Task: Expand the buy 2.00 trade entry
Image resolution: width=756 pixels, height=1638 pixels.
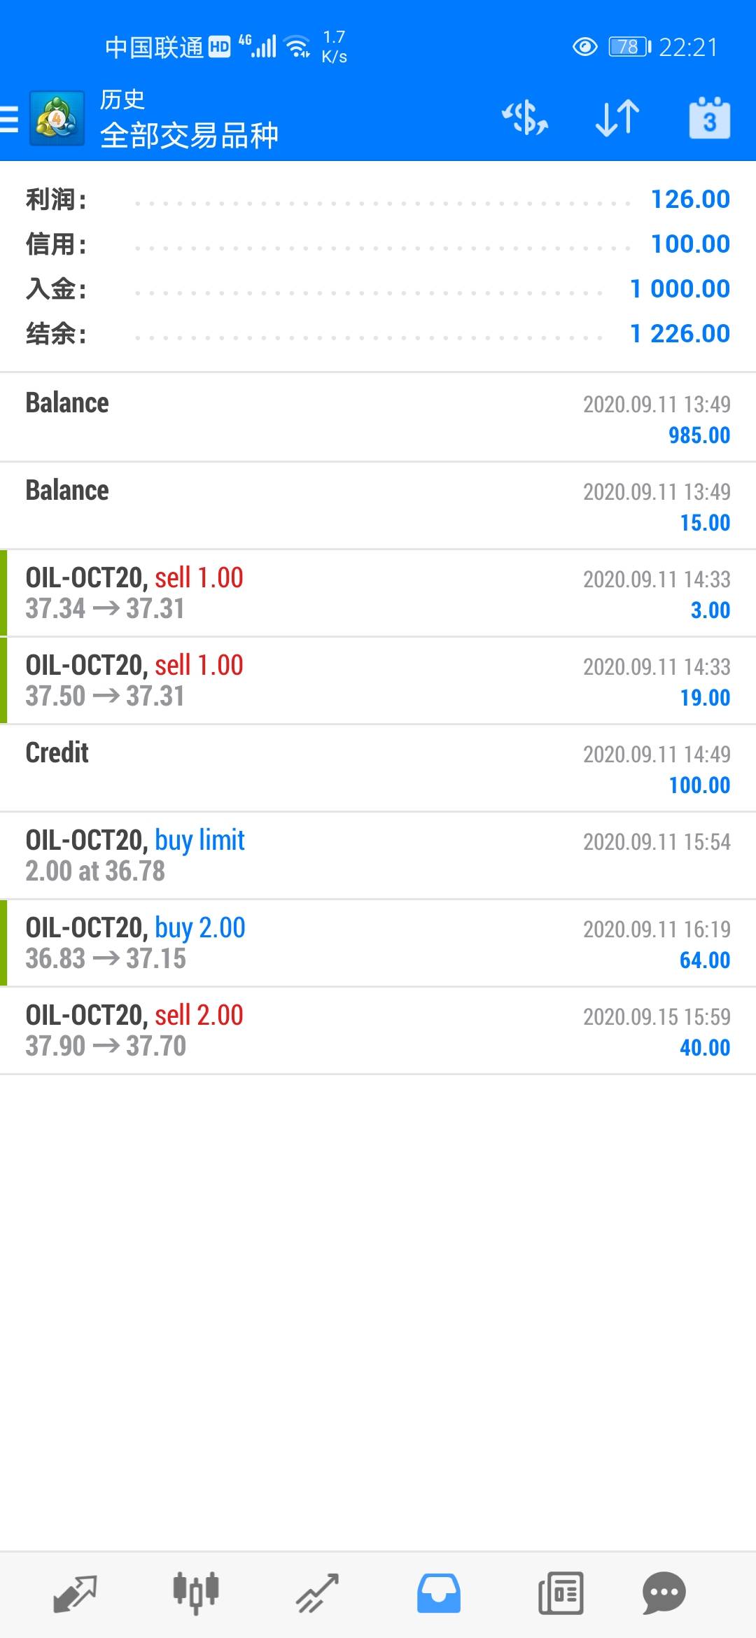Action: click(378, 943)
